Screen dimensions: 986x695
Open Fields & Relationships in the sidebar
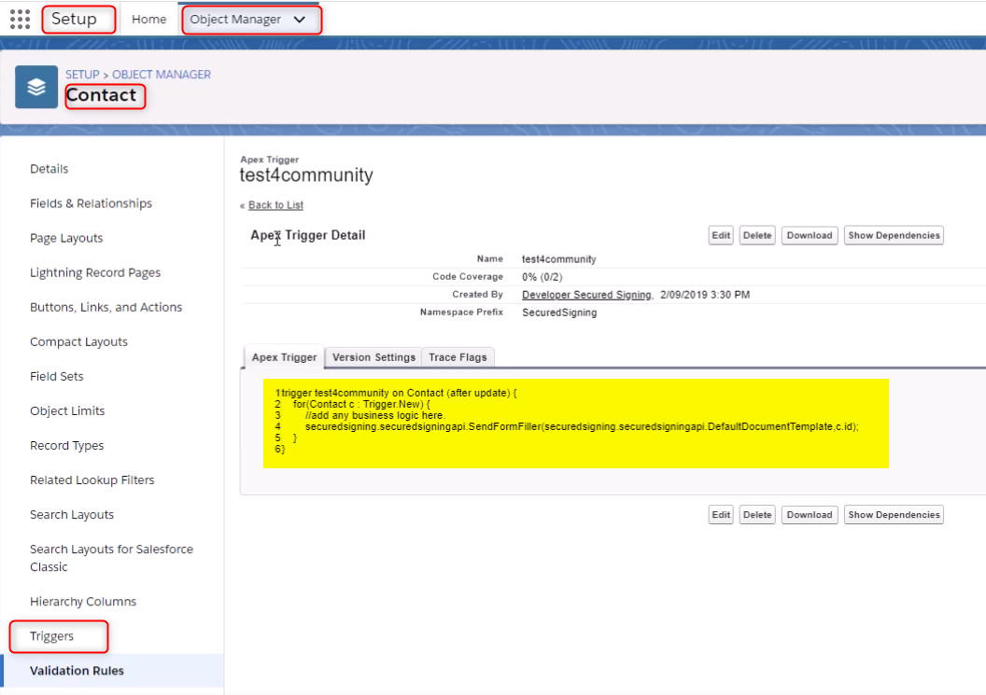[92, 203]
